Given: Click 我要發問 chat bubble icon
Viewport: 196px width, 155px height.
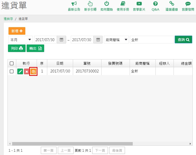Looking at the screenshot, I should pyautogui.click(x=188, y=4).
